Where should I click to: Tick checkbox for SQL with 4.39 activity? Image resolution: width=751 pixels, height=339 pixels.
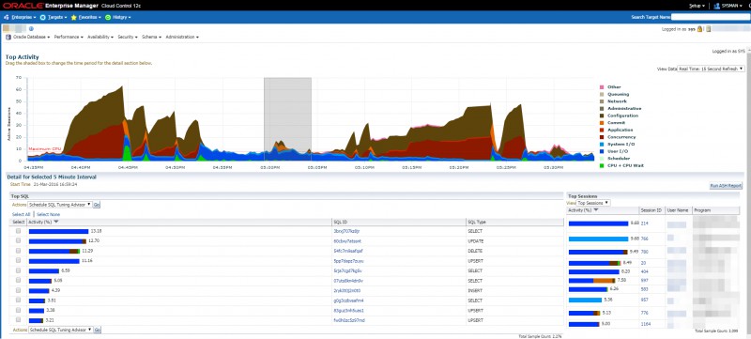point(18,290)
